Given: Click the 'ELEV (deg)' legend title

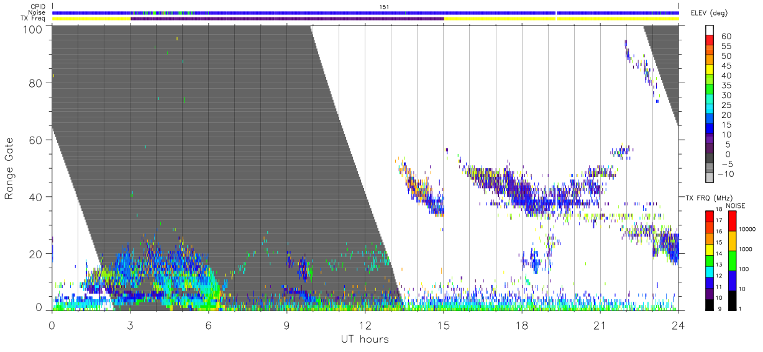Looking at the screenshot, I should pos(709,12).
